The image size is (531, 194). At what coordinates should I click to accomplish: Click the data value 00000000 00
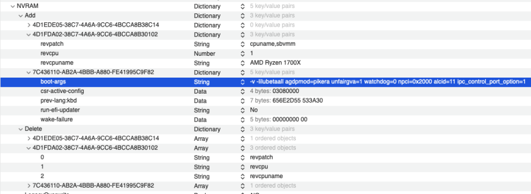(290, 120)
